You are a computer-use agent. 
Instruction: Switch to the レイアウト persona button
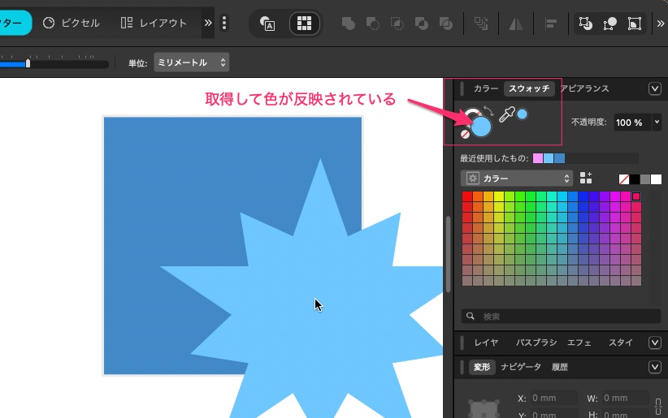(154, 23)
